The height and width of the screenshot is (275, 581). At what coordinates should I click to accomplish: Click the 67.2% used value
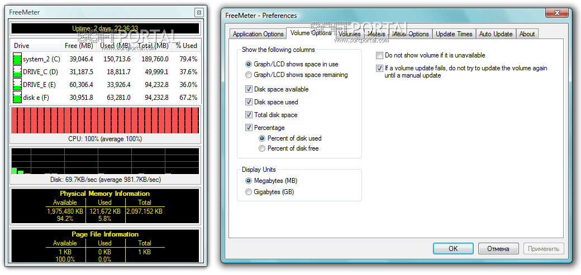click(188, 98)
